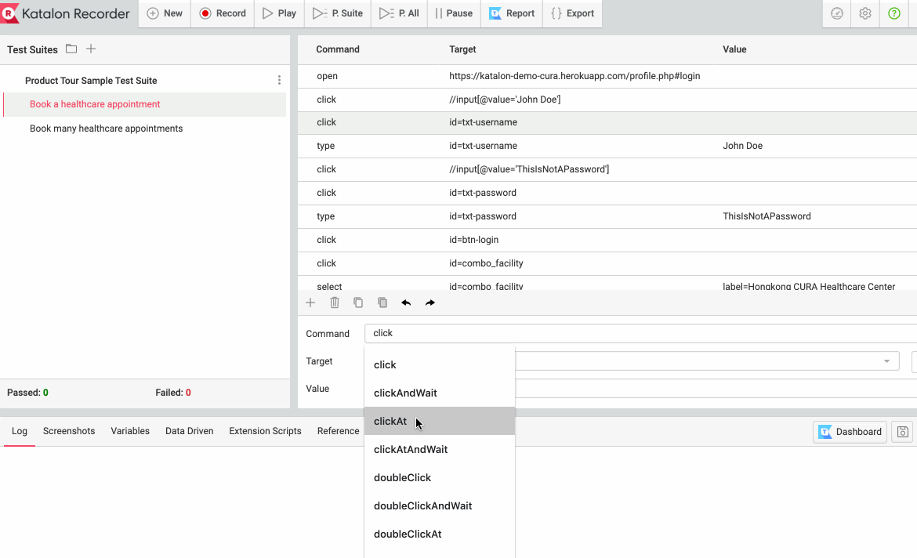Add a new test suite with plus icon
Image resolution: width=917 pixels, height=558 pixels.
click(91, 49)
